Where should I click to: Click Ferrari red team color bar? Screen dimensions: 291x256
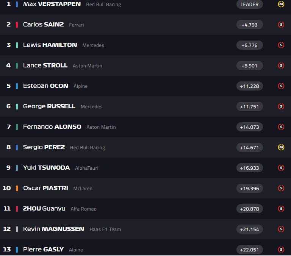point(17,25)
